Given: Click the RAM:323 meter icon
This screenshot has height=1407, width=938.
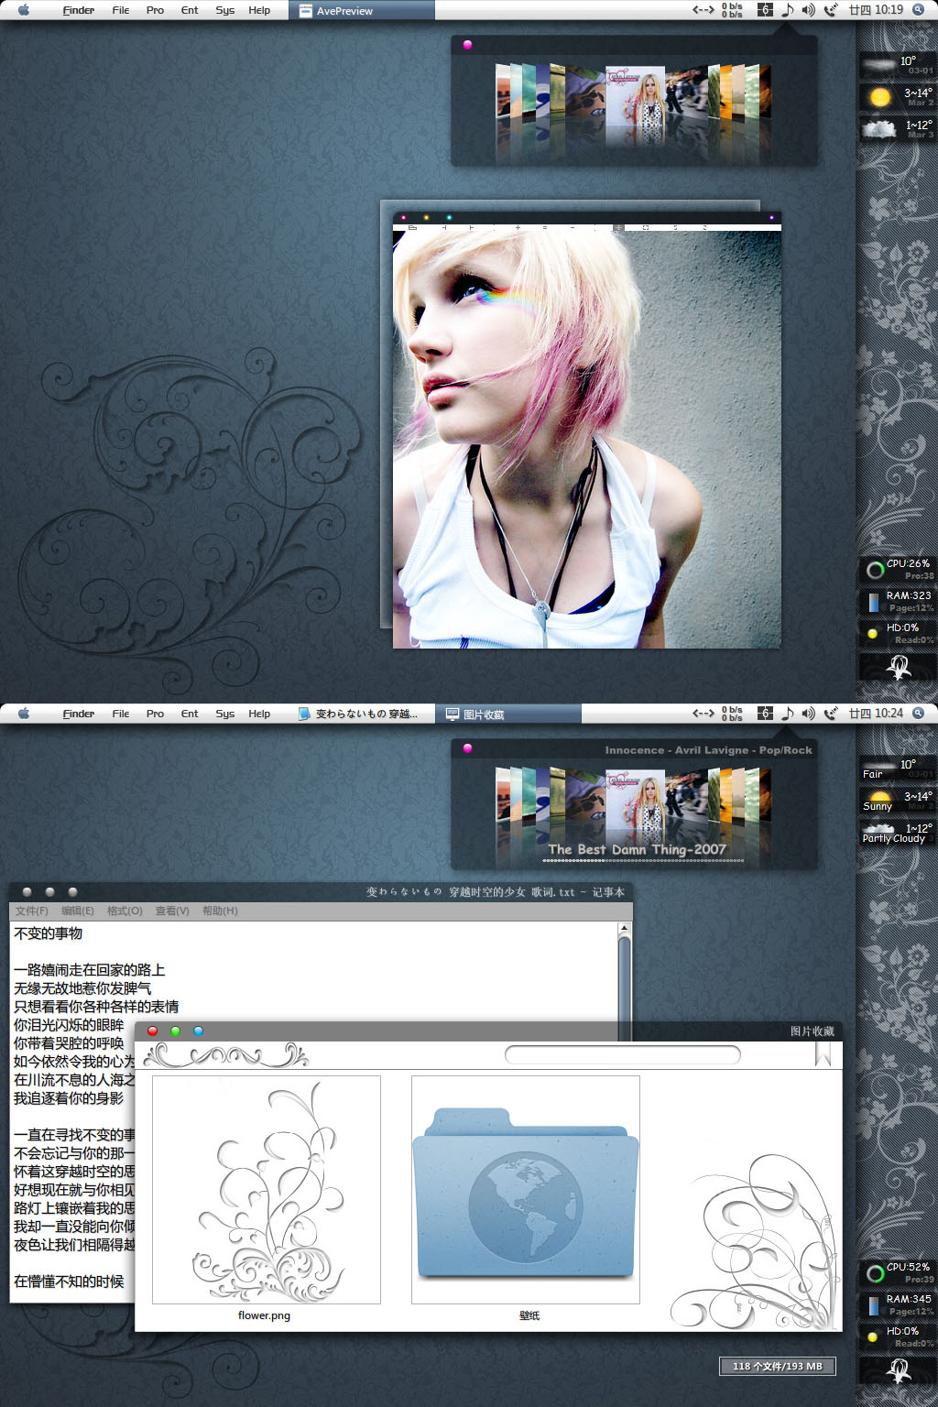Looking at the screenshot, I should coord(874,603).
